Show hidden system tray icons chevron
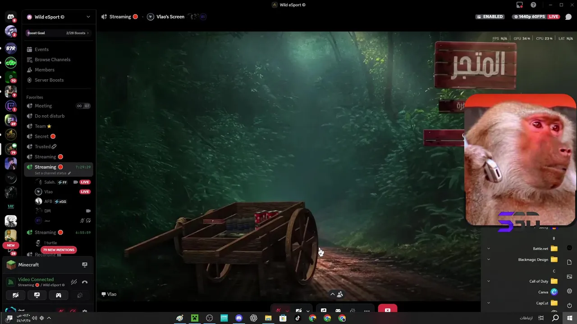 point(49,318)
